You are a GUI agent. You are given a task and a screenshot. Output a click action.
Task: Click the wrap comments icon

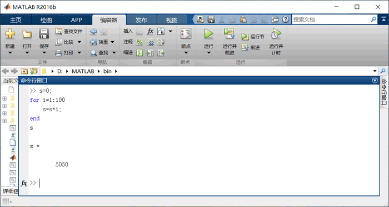click(x=161, y=42)
